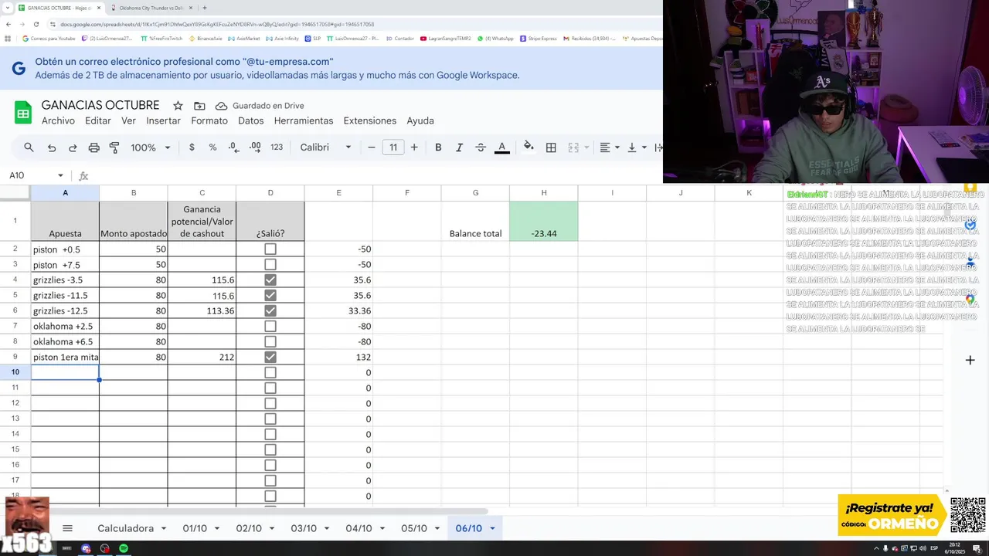Activate the paint format tool
989x556 pixels.
(x=114, y=147)
